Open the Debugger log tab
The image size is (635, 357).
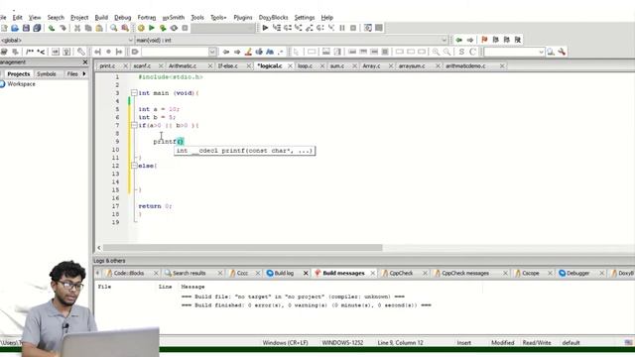coord(577,274)
